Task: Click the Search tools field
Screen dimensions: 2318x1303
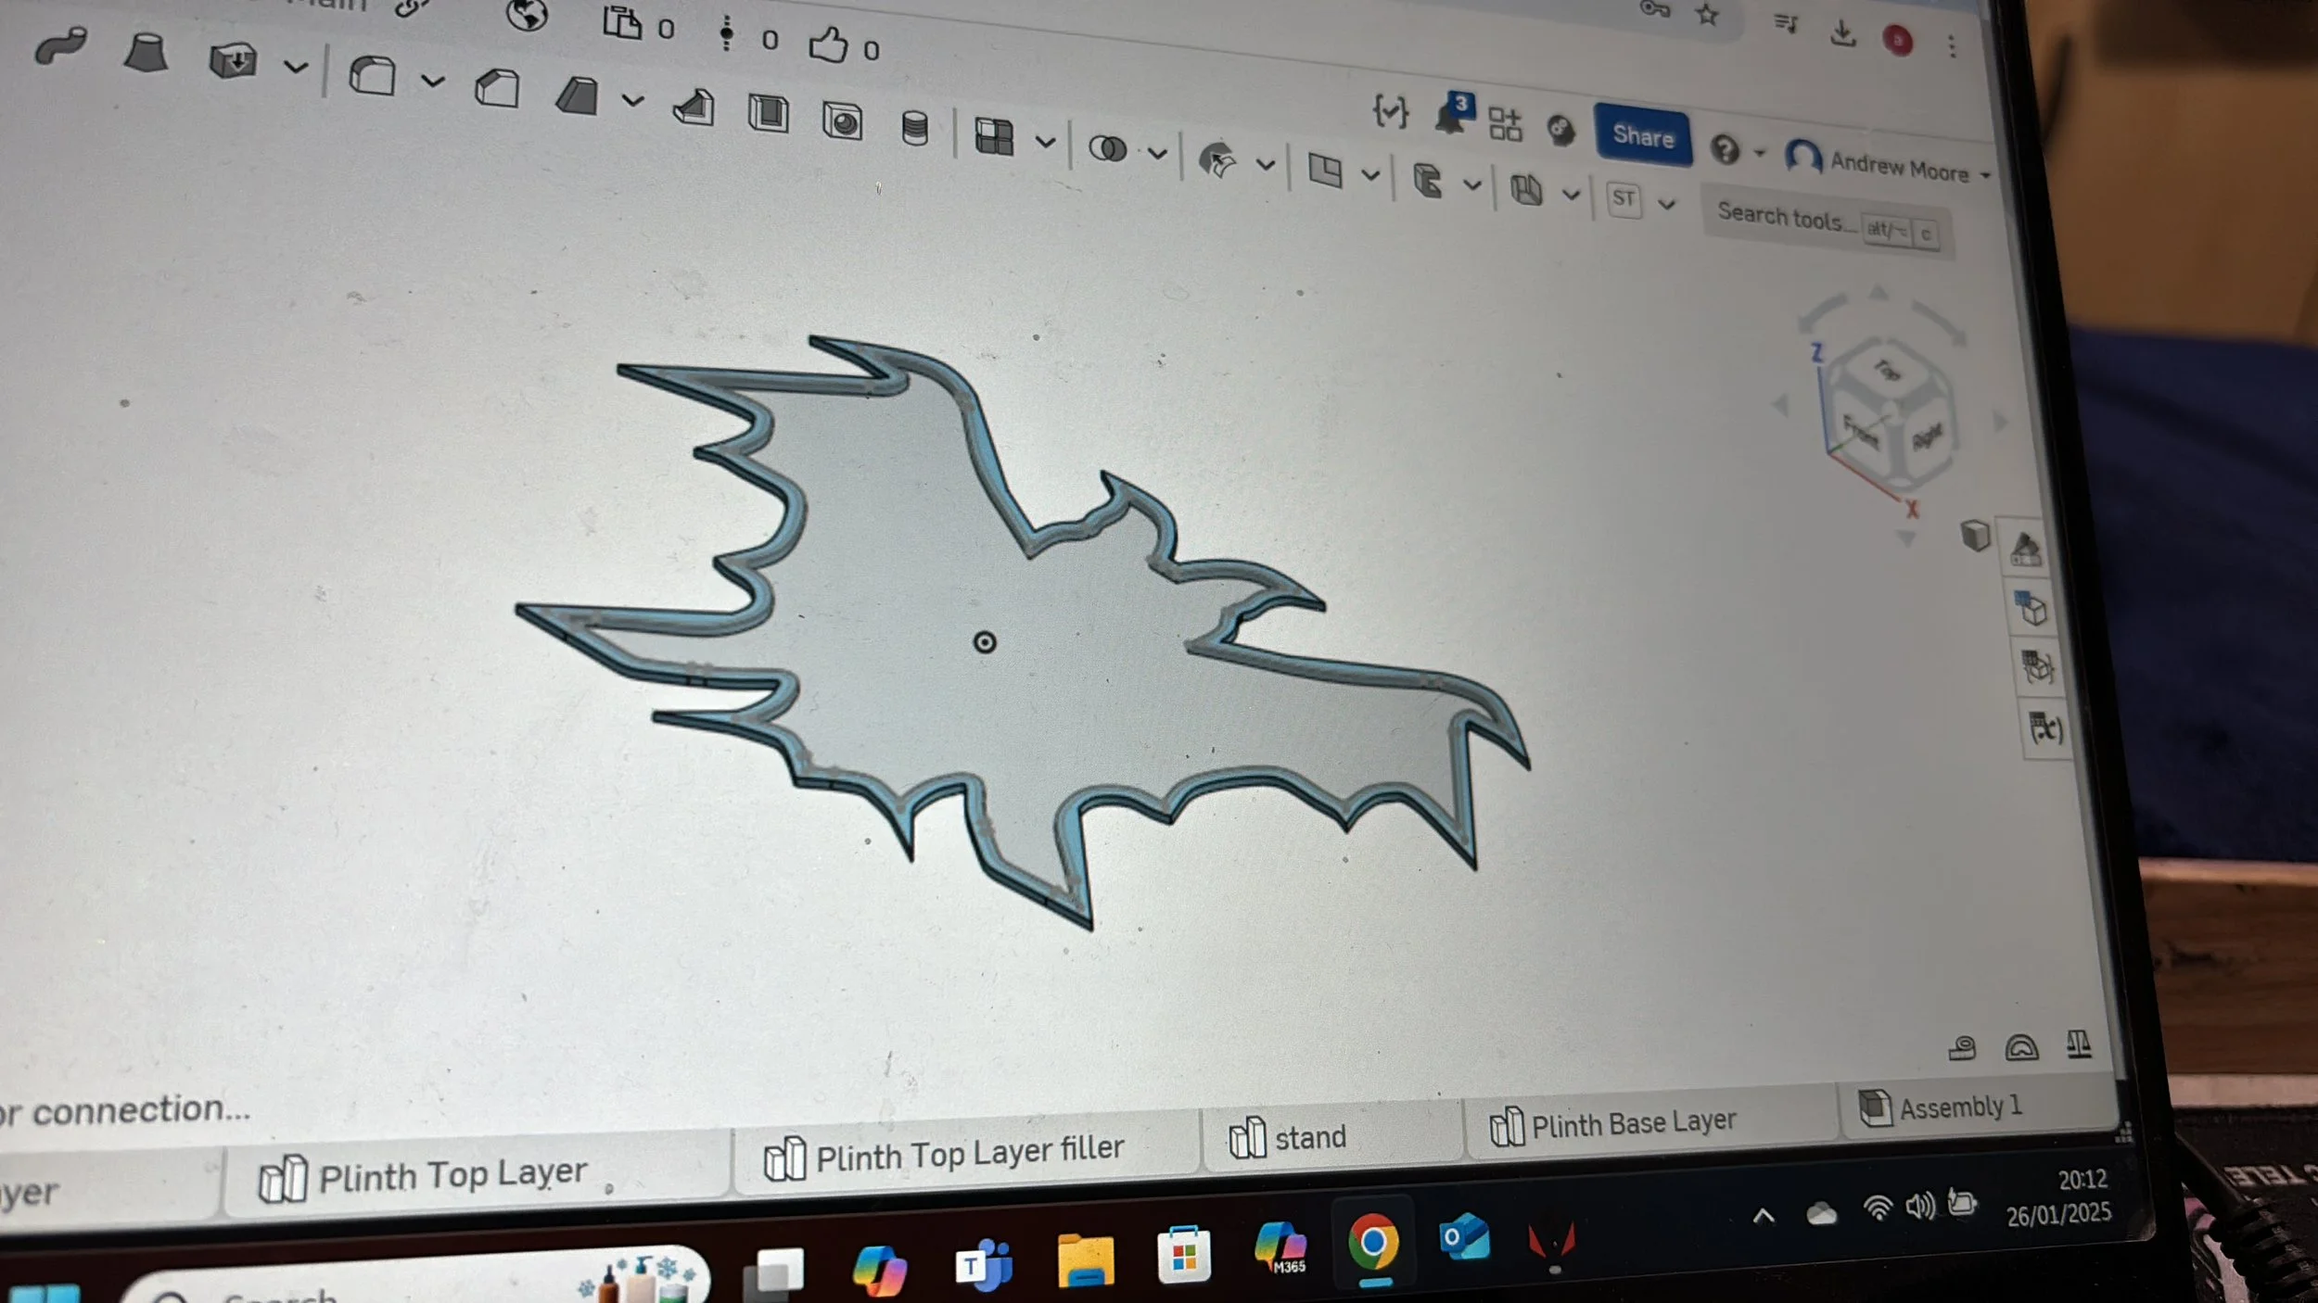Action: (1780, 217)
